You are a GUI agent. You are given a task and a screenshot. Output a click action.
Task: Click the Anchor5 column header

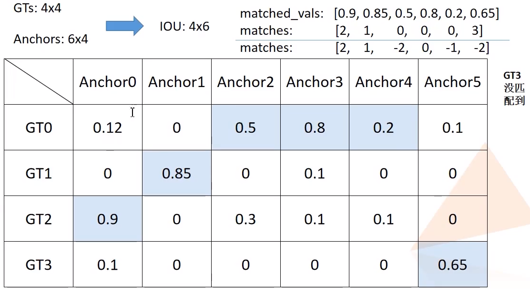tap(453, 82)
